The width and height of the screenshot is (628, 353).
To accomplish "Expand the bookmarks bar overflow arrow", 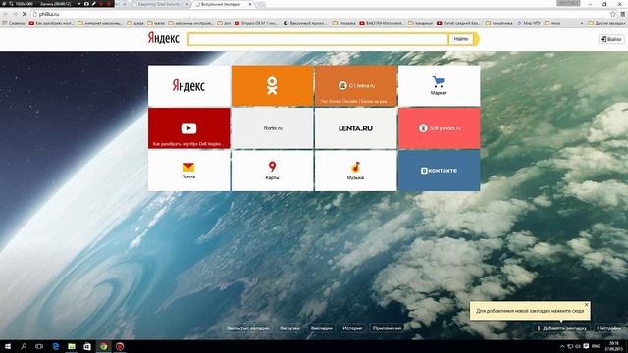I will (582, 23).
